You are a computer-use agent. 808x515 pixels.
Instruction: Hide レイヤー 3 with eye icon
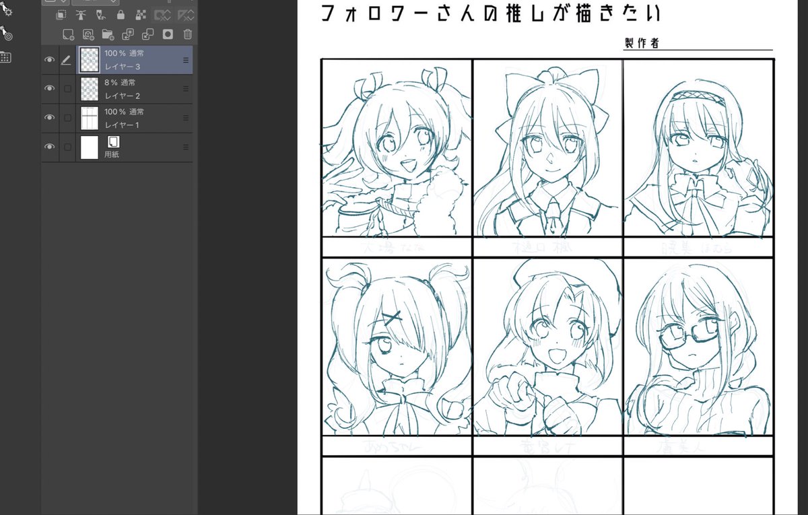(49, 60)
